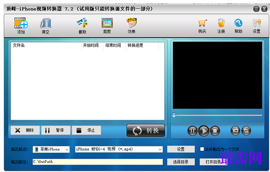
Task: Click the output format 设置 button
Action: tap(181, 149)
